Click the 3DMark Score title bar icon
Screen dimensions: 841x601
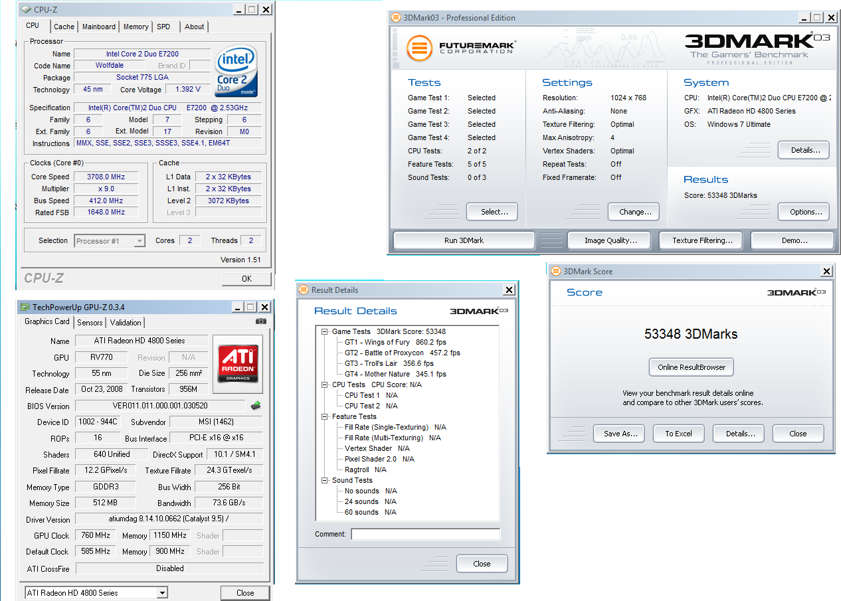pyautogui.click(x=556, y=271)
